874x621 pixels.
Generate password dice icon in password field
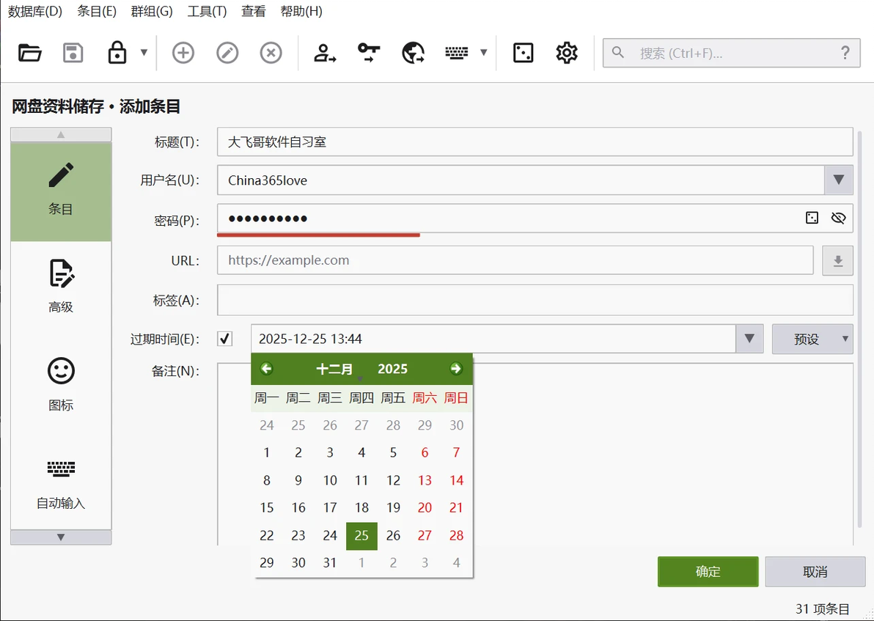pyautogui.click(x=812, y=218)
